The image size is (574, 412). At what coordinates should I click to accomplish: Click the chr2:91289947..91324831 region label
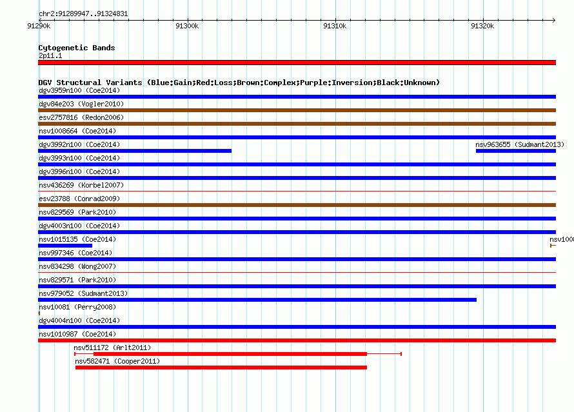tap(83, 14)
